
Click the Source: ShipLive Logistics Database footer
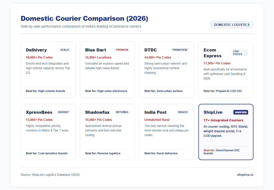[50, 175]
